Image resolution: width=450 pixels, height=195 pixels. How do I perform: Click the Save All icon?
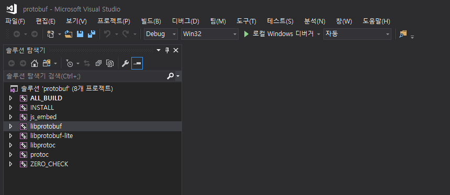click(91, 34)
